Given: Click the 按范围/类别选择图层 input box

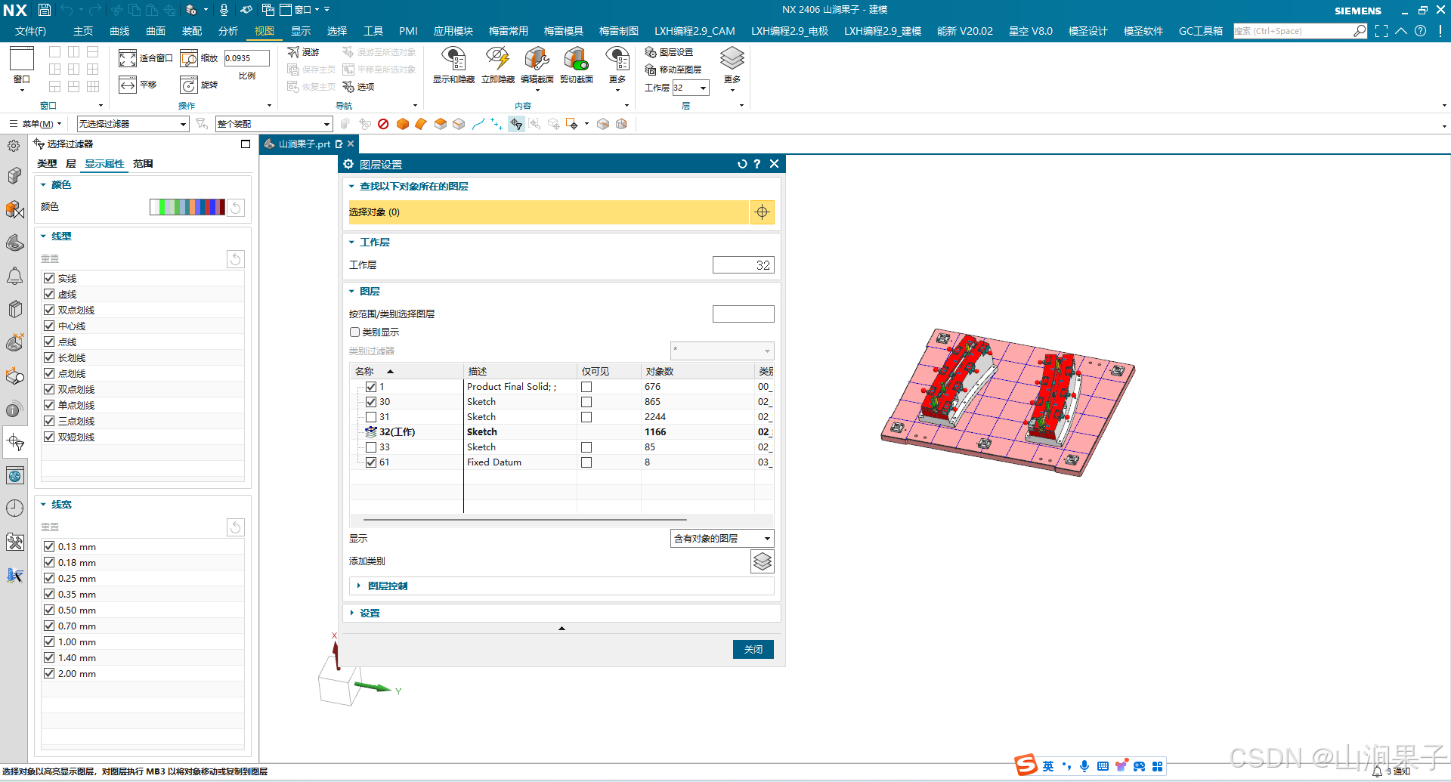Looking at the screenshot, I should click(744, 314).
